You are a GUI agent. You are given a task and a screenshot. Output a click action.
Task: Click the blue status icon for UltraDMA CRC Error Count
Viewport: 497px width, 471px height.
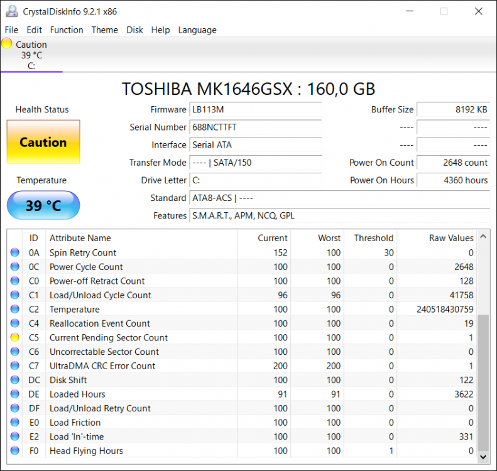click(15, 366)
